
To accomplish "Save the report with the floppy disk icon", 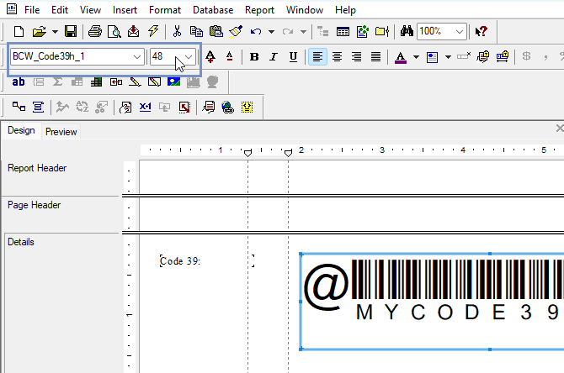I will click(71, 32).
